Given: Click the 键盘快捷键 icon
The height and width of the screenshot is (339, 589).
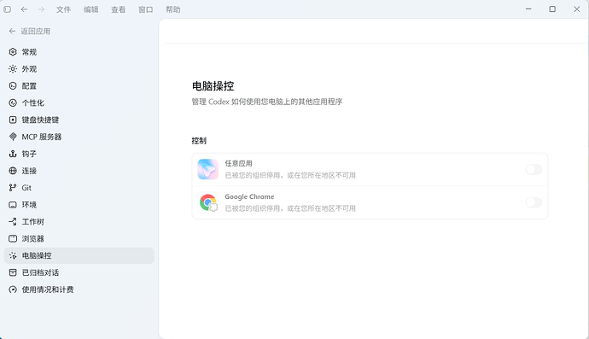Looking at the screenshot, I should [x=13, y=120].
